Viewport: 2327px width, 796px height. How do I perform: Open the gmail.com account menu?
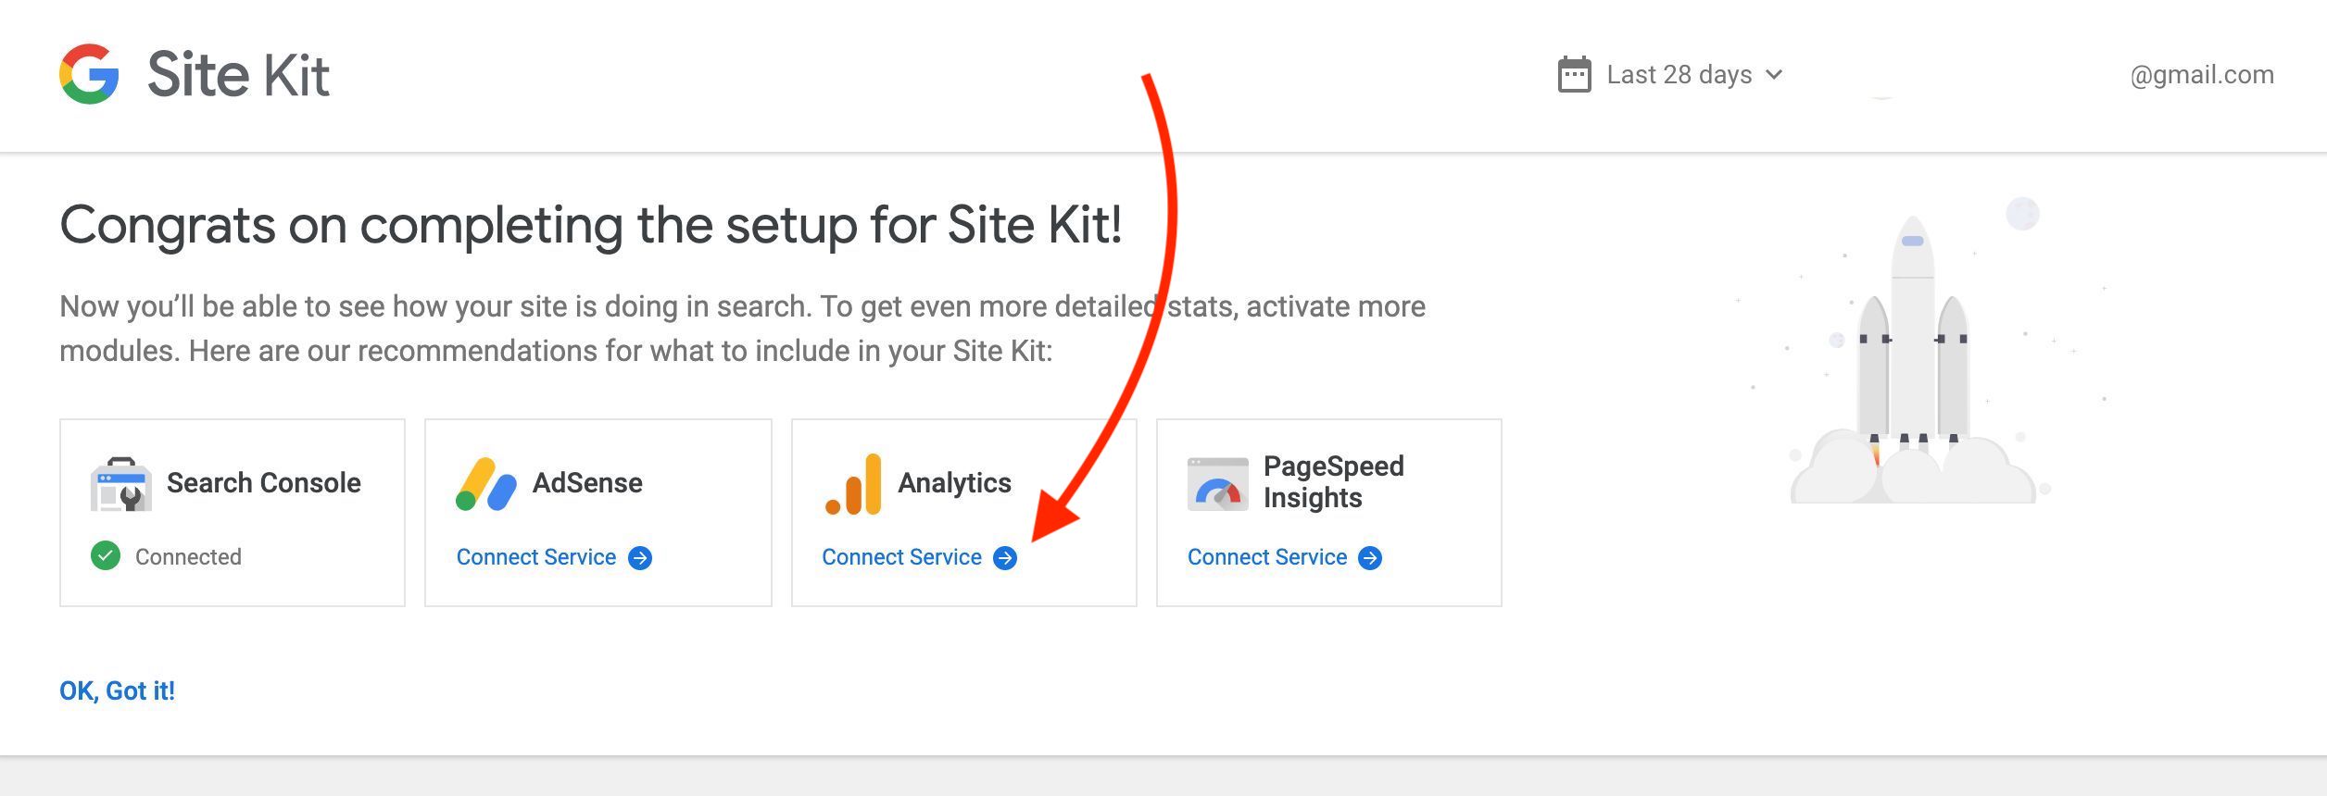[x=2202, y=75]
